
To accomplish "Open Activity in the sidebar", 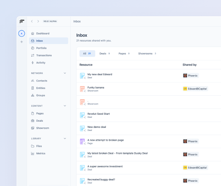I will pyautogui.click(x=48, y=63).
